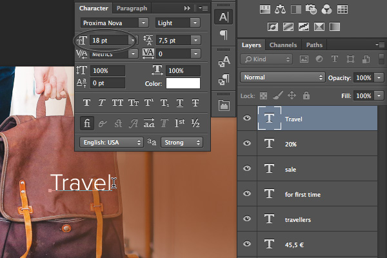
Task: Filter layers by smart objects
Action: (x=366, y=59)
